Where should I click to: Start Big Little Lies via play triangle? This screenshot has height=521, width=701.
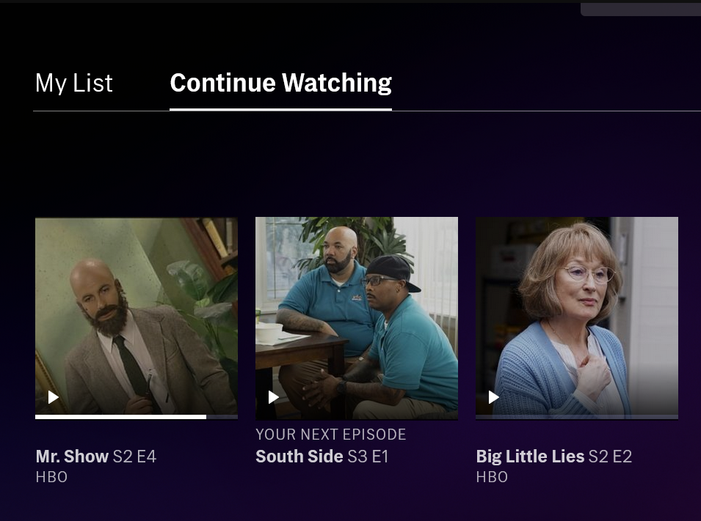[x=493, y=397]
